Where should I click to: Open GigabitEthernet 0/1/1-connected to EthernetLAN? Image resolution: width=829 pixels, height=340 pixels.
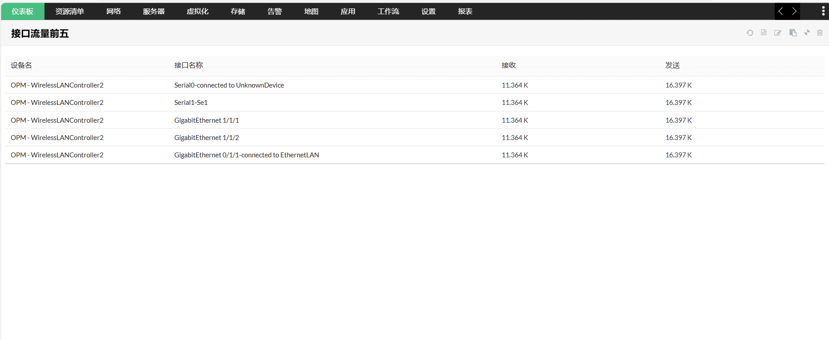point(247,155)
